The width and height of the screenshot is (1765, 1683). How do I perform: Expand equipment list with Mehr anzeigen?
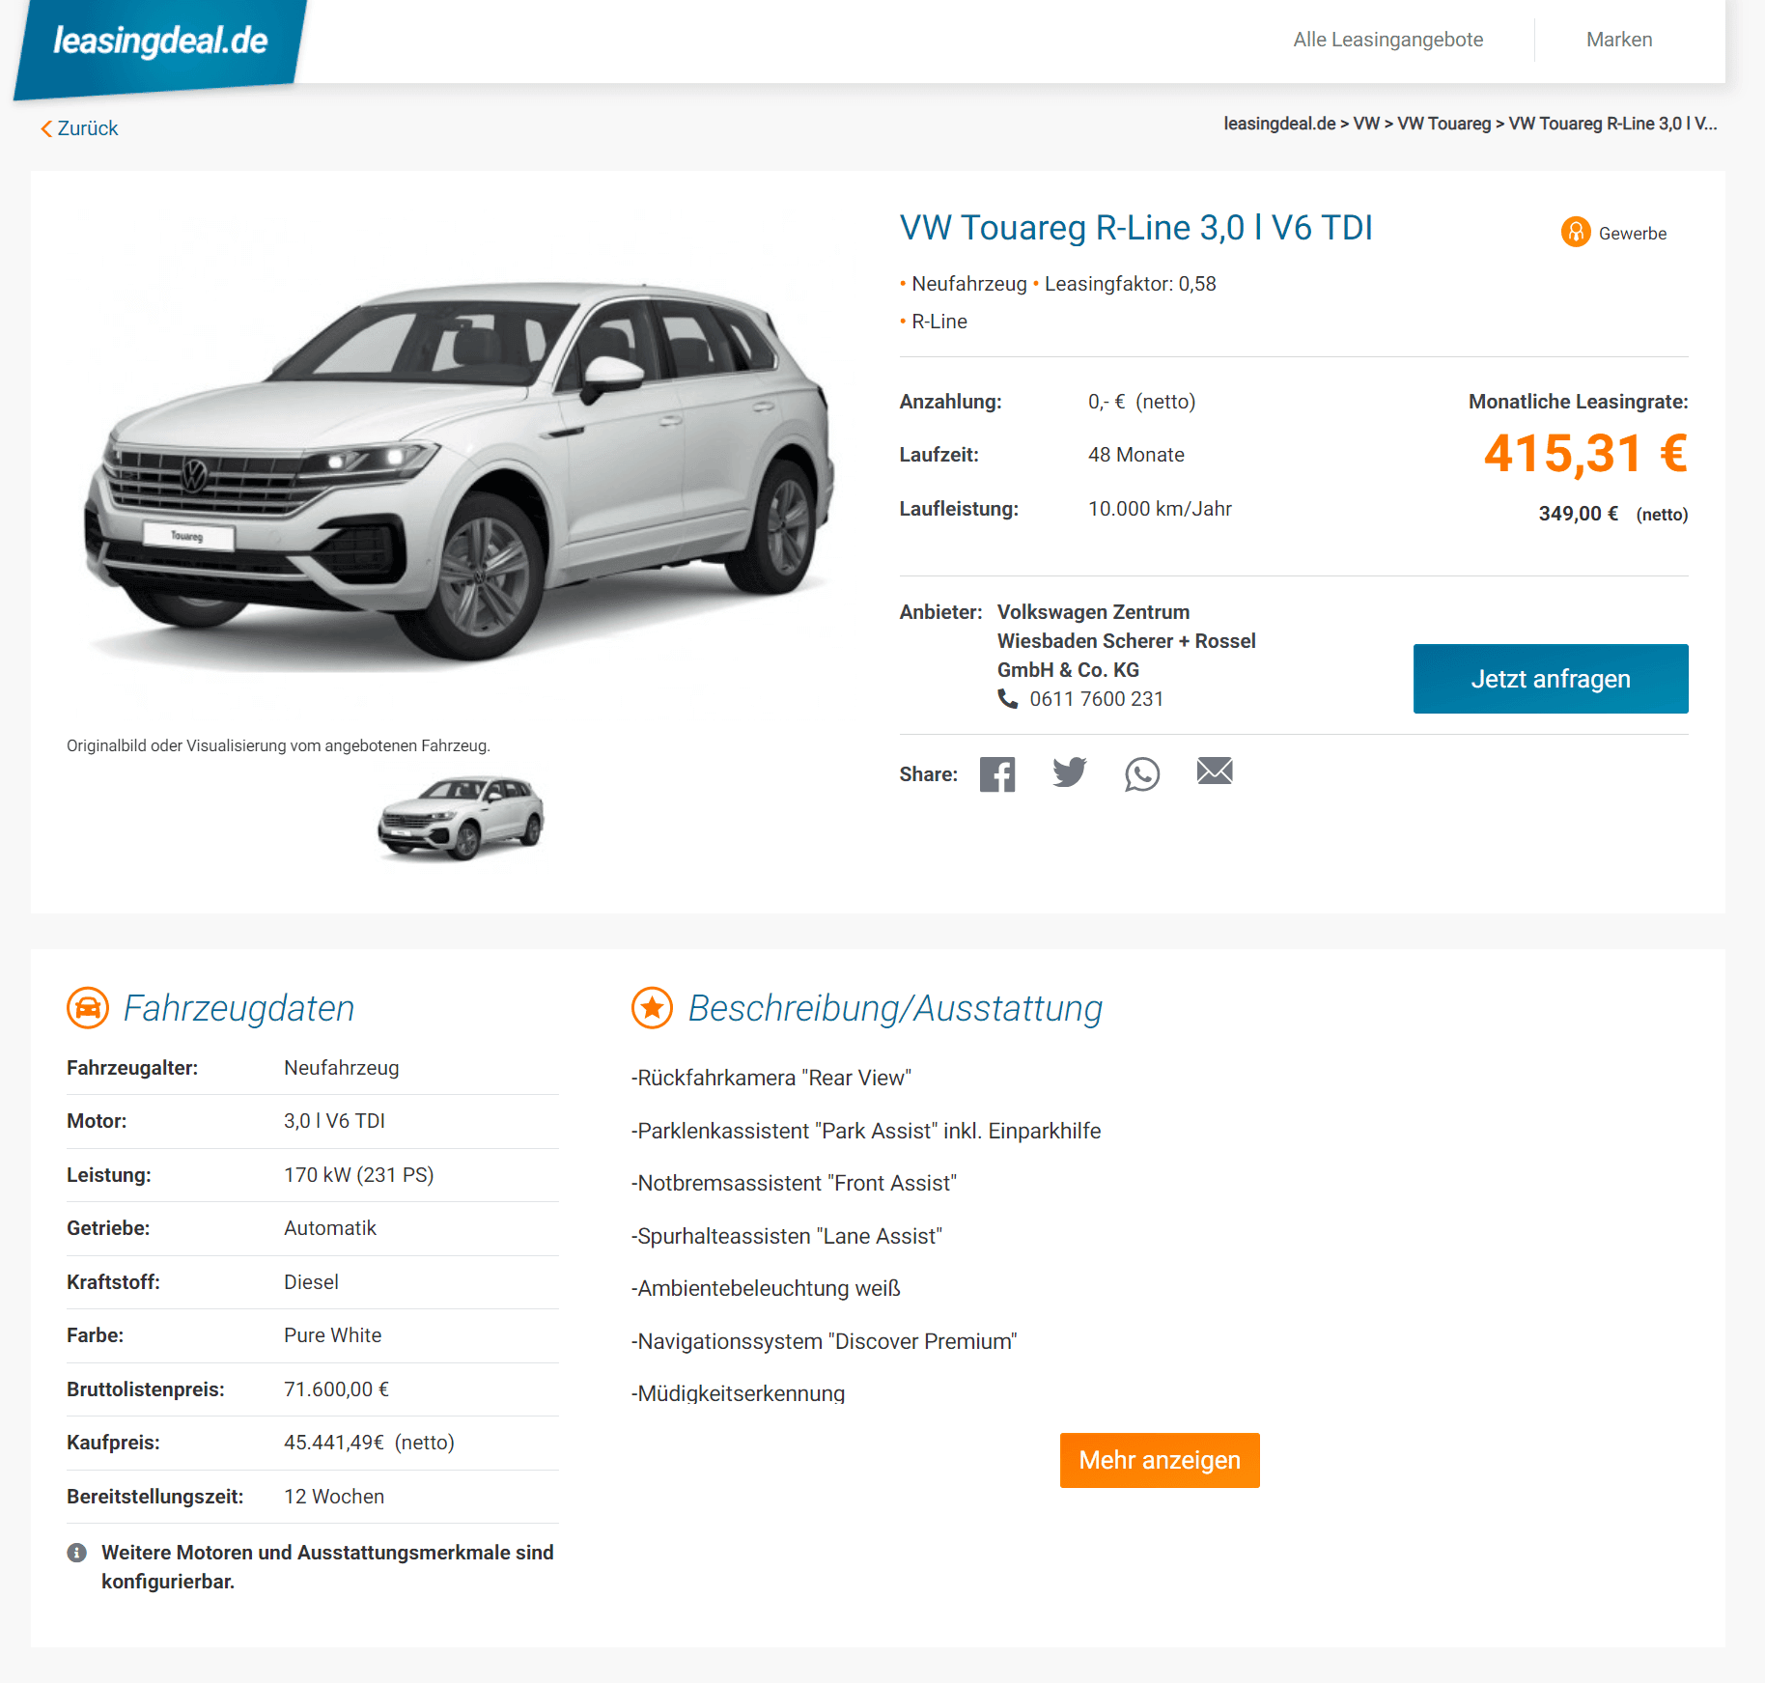click(1160, 1460)
